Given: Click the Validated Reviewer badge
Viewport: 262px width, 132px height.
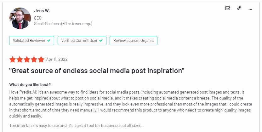Looking at the screenshot, I should tap(31, 41).
